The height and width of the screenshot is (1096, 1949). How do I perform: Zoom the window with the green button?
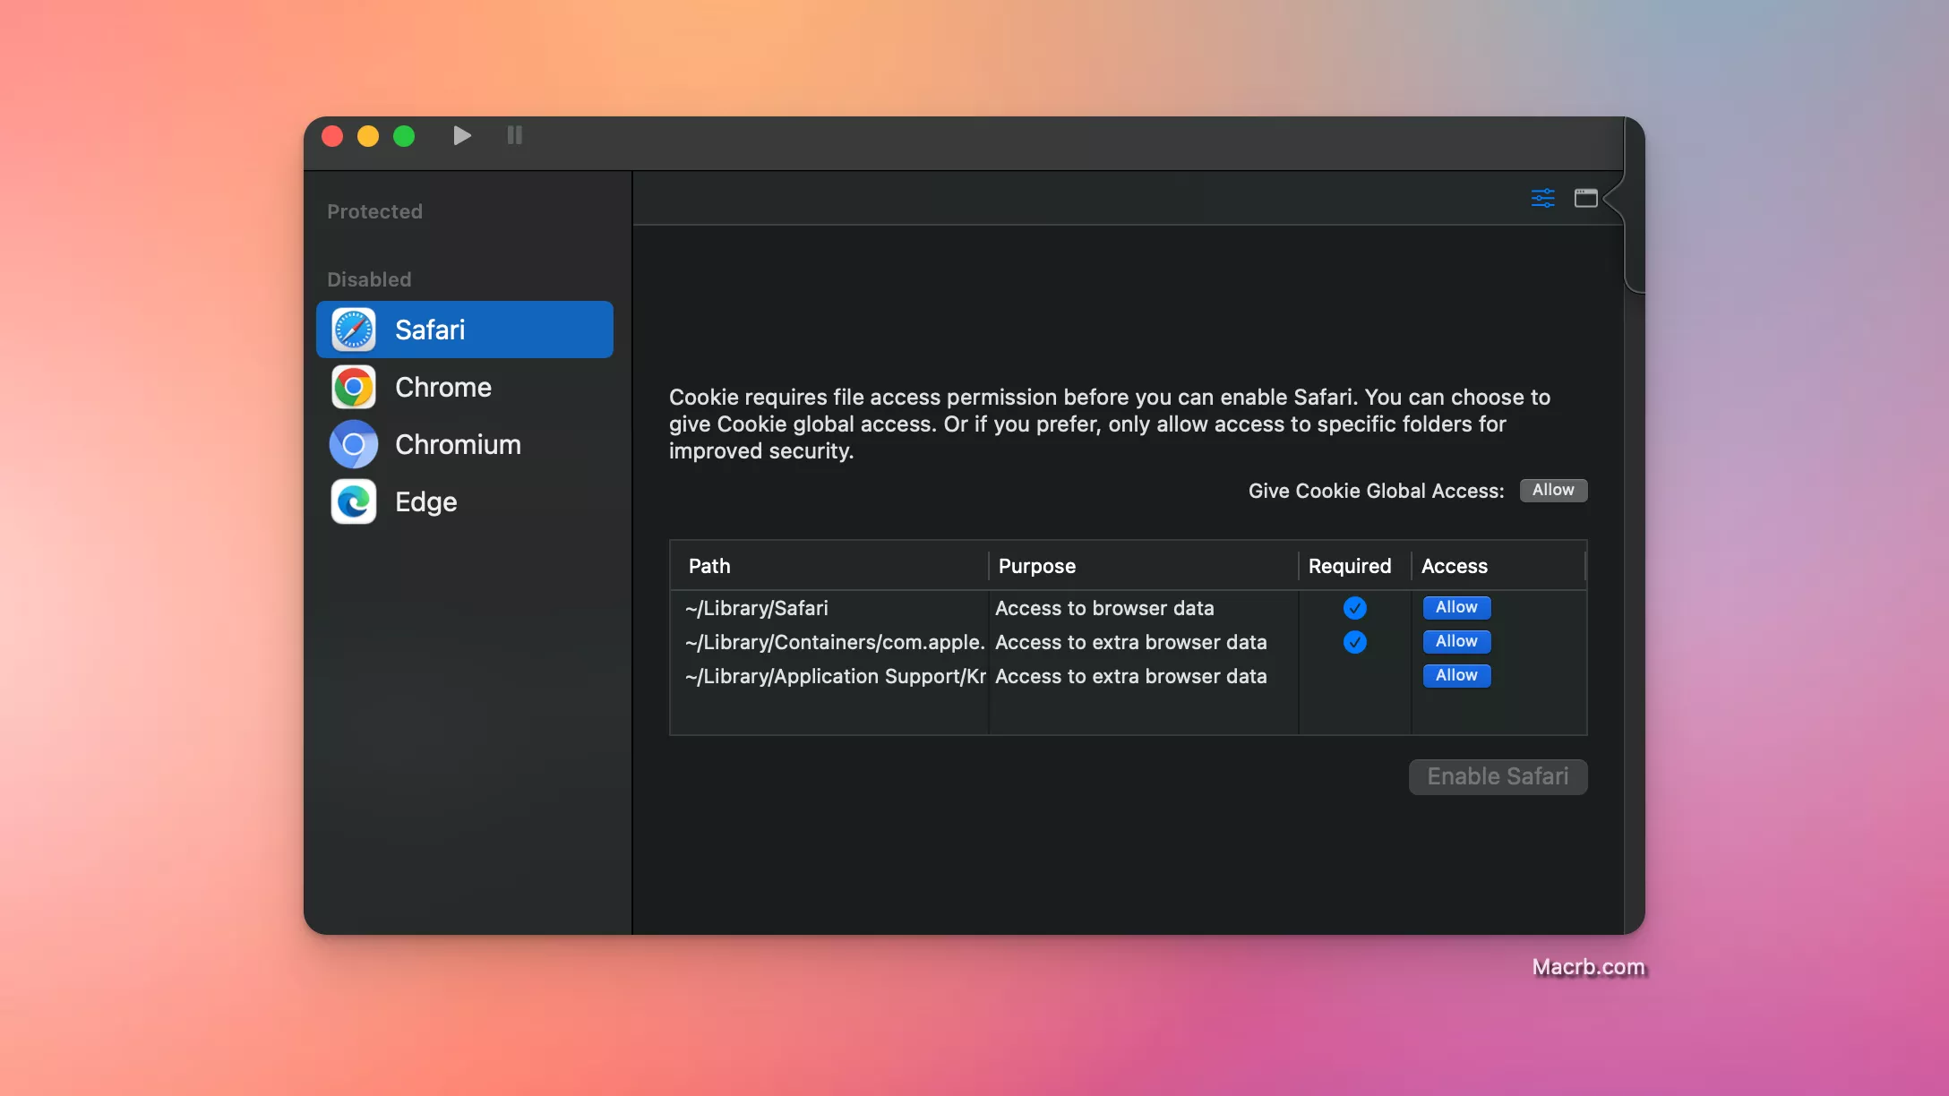click(404, 135)
